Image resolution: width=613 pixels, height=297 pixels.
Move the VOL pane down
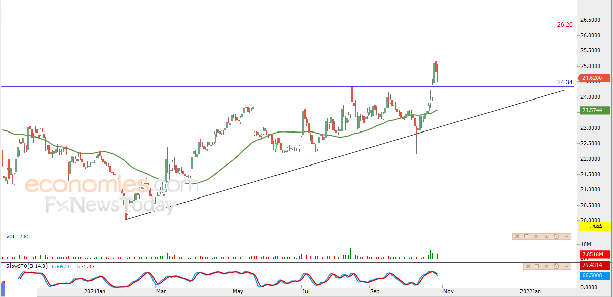546,236
